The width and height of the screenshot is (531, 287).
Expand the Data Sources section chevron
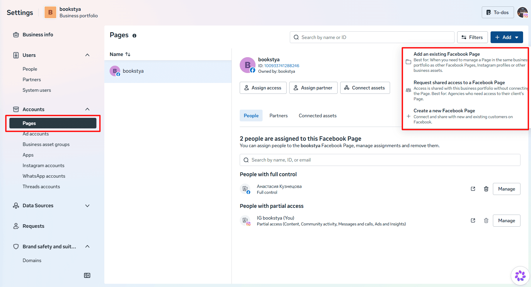(87, 206)
